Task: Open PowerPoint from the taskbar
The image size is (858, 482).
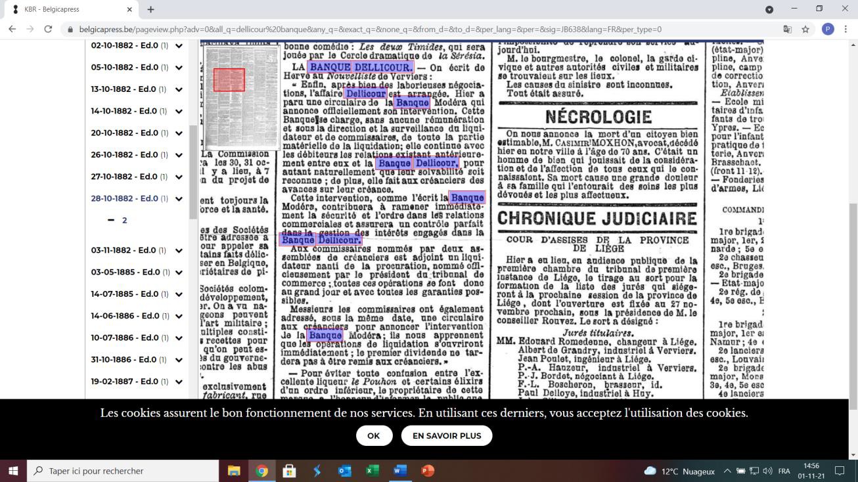Action: tap(428, 471)
